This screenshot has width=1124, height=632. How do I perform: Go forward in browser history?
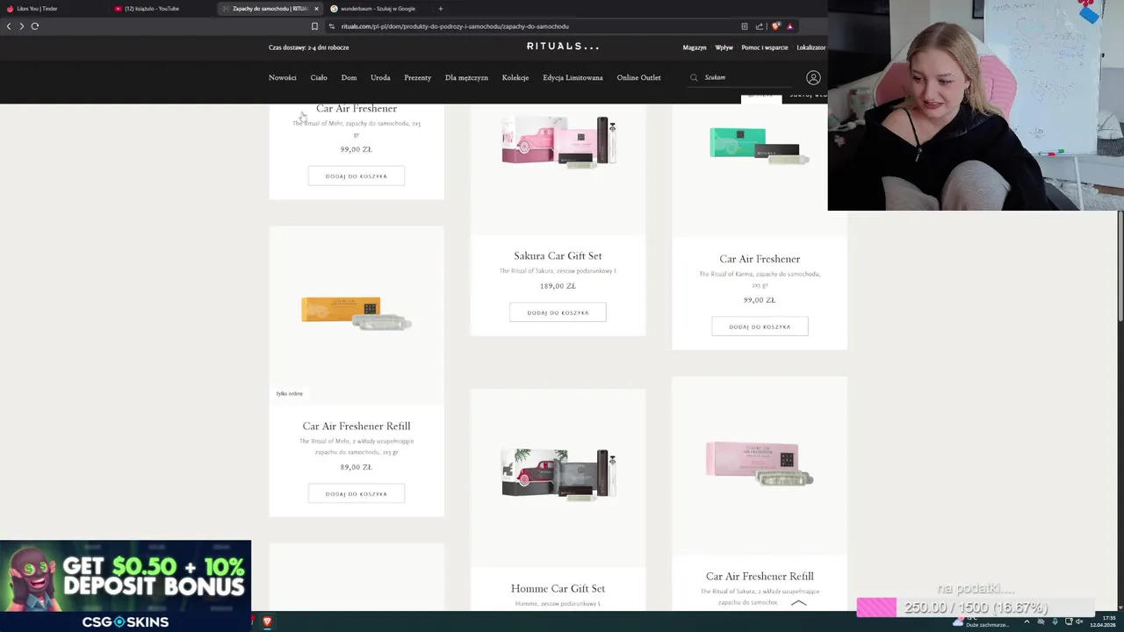pyautogui.click(x=21, y=26)
